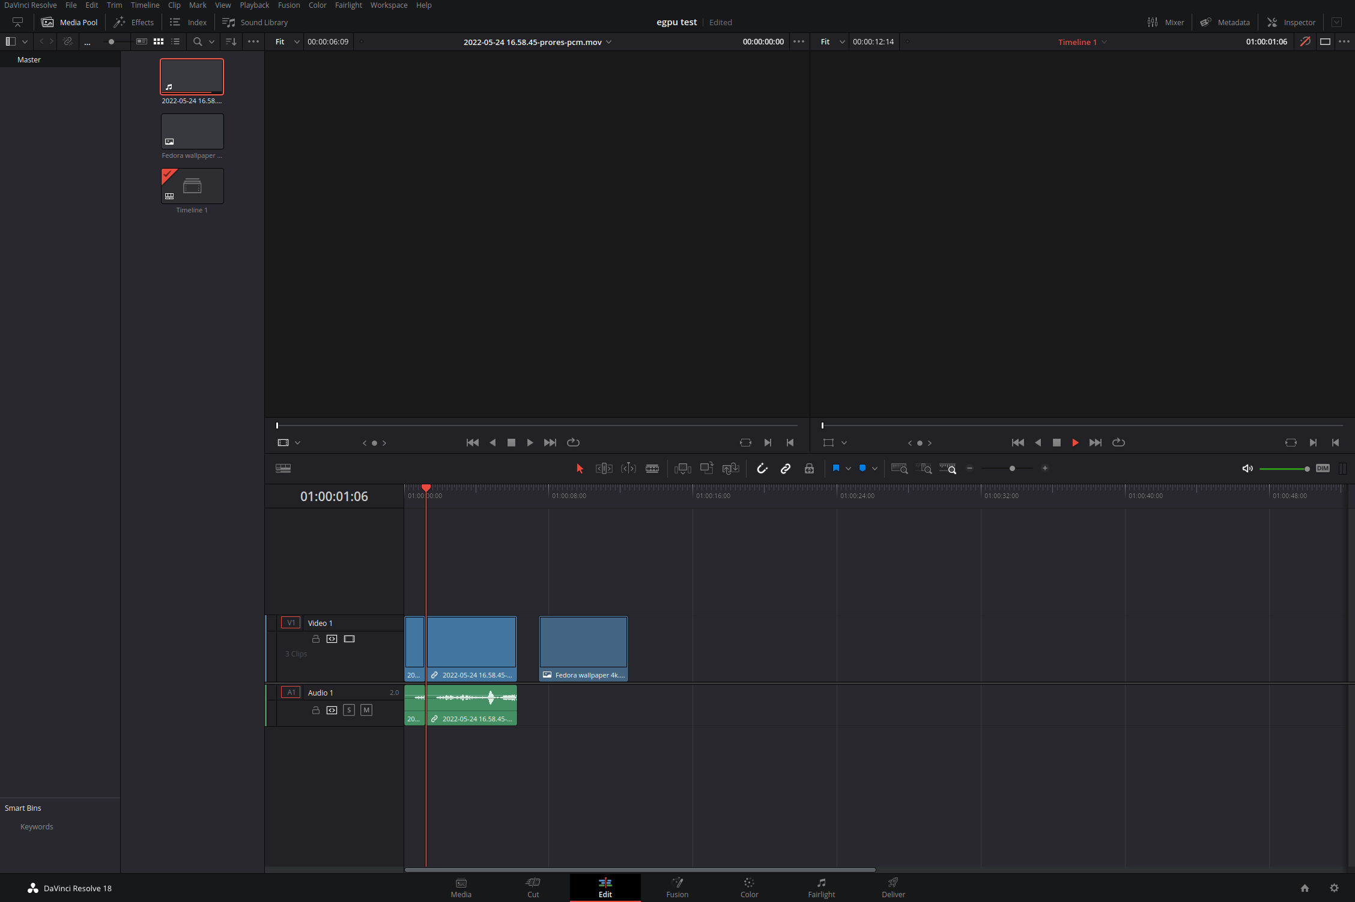Adjust the green volume slider
The height and width of the screenshot is (902, 1355).
click(x=1284, y=469)
